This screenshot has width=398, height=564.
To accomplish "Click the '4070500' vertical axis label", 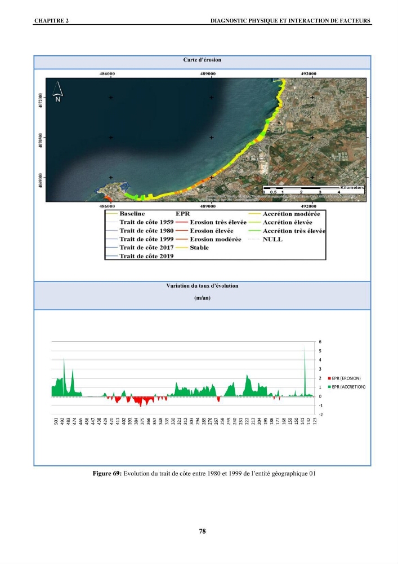I will coord(40,140).
